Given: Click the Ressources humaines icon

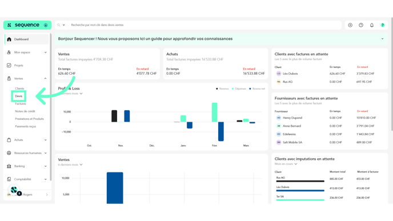Looking at the screenshot, I should [x=9, y=153].
